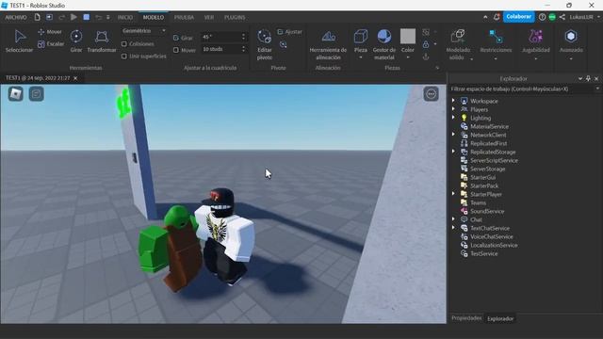The image size is (603, 339).
Task: Open the ARCHIVO menu
Action: [16, 17]
